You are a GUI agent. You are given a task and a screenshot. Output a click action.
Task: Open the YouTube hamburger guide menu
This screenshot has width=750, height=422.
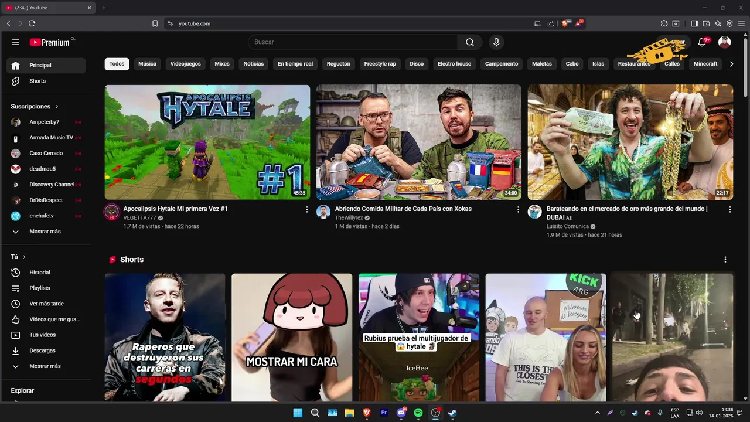pos(16,42)
